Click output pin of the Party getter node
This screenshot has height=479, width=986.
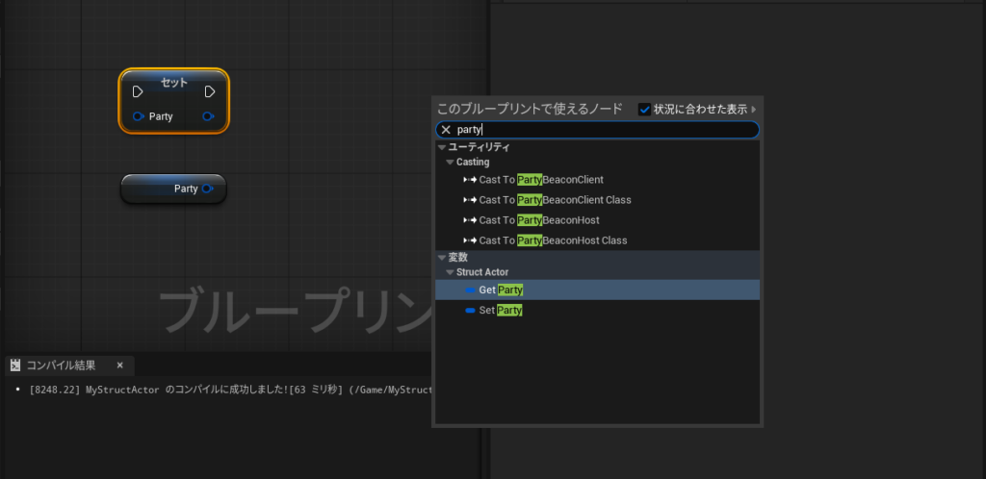pos(208,189)
